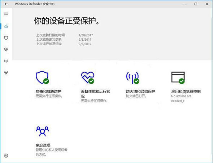
Task: Click 无需执行任何操作 under 病毒和威胁防护
Action: pos(49,96)
